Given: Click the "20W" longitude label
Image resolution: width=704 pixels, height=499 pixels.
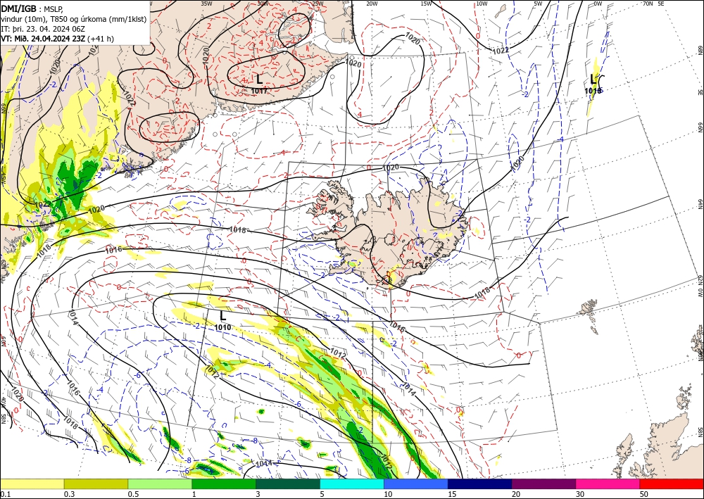Looking at the screenshot, I should pyautogui.click(x=371, y=4).
